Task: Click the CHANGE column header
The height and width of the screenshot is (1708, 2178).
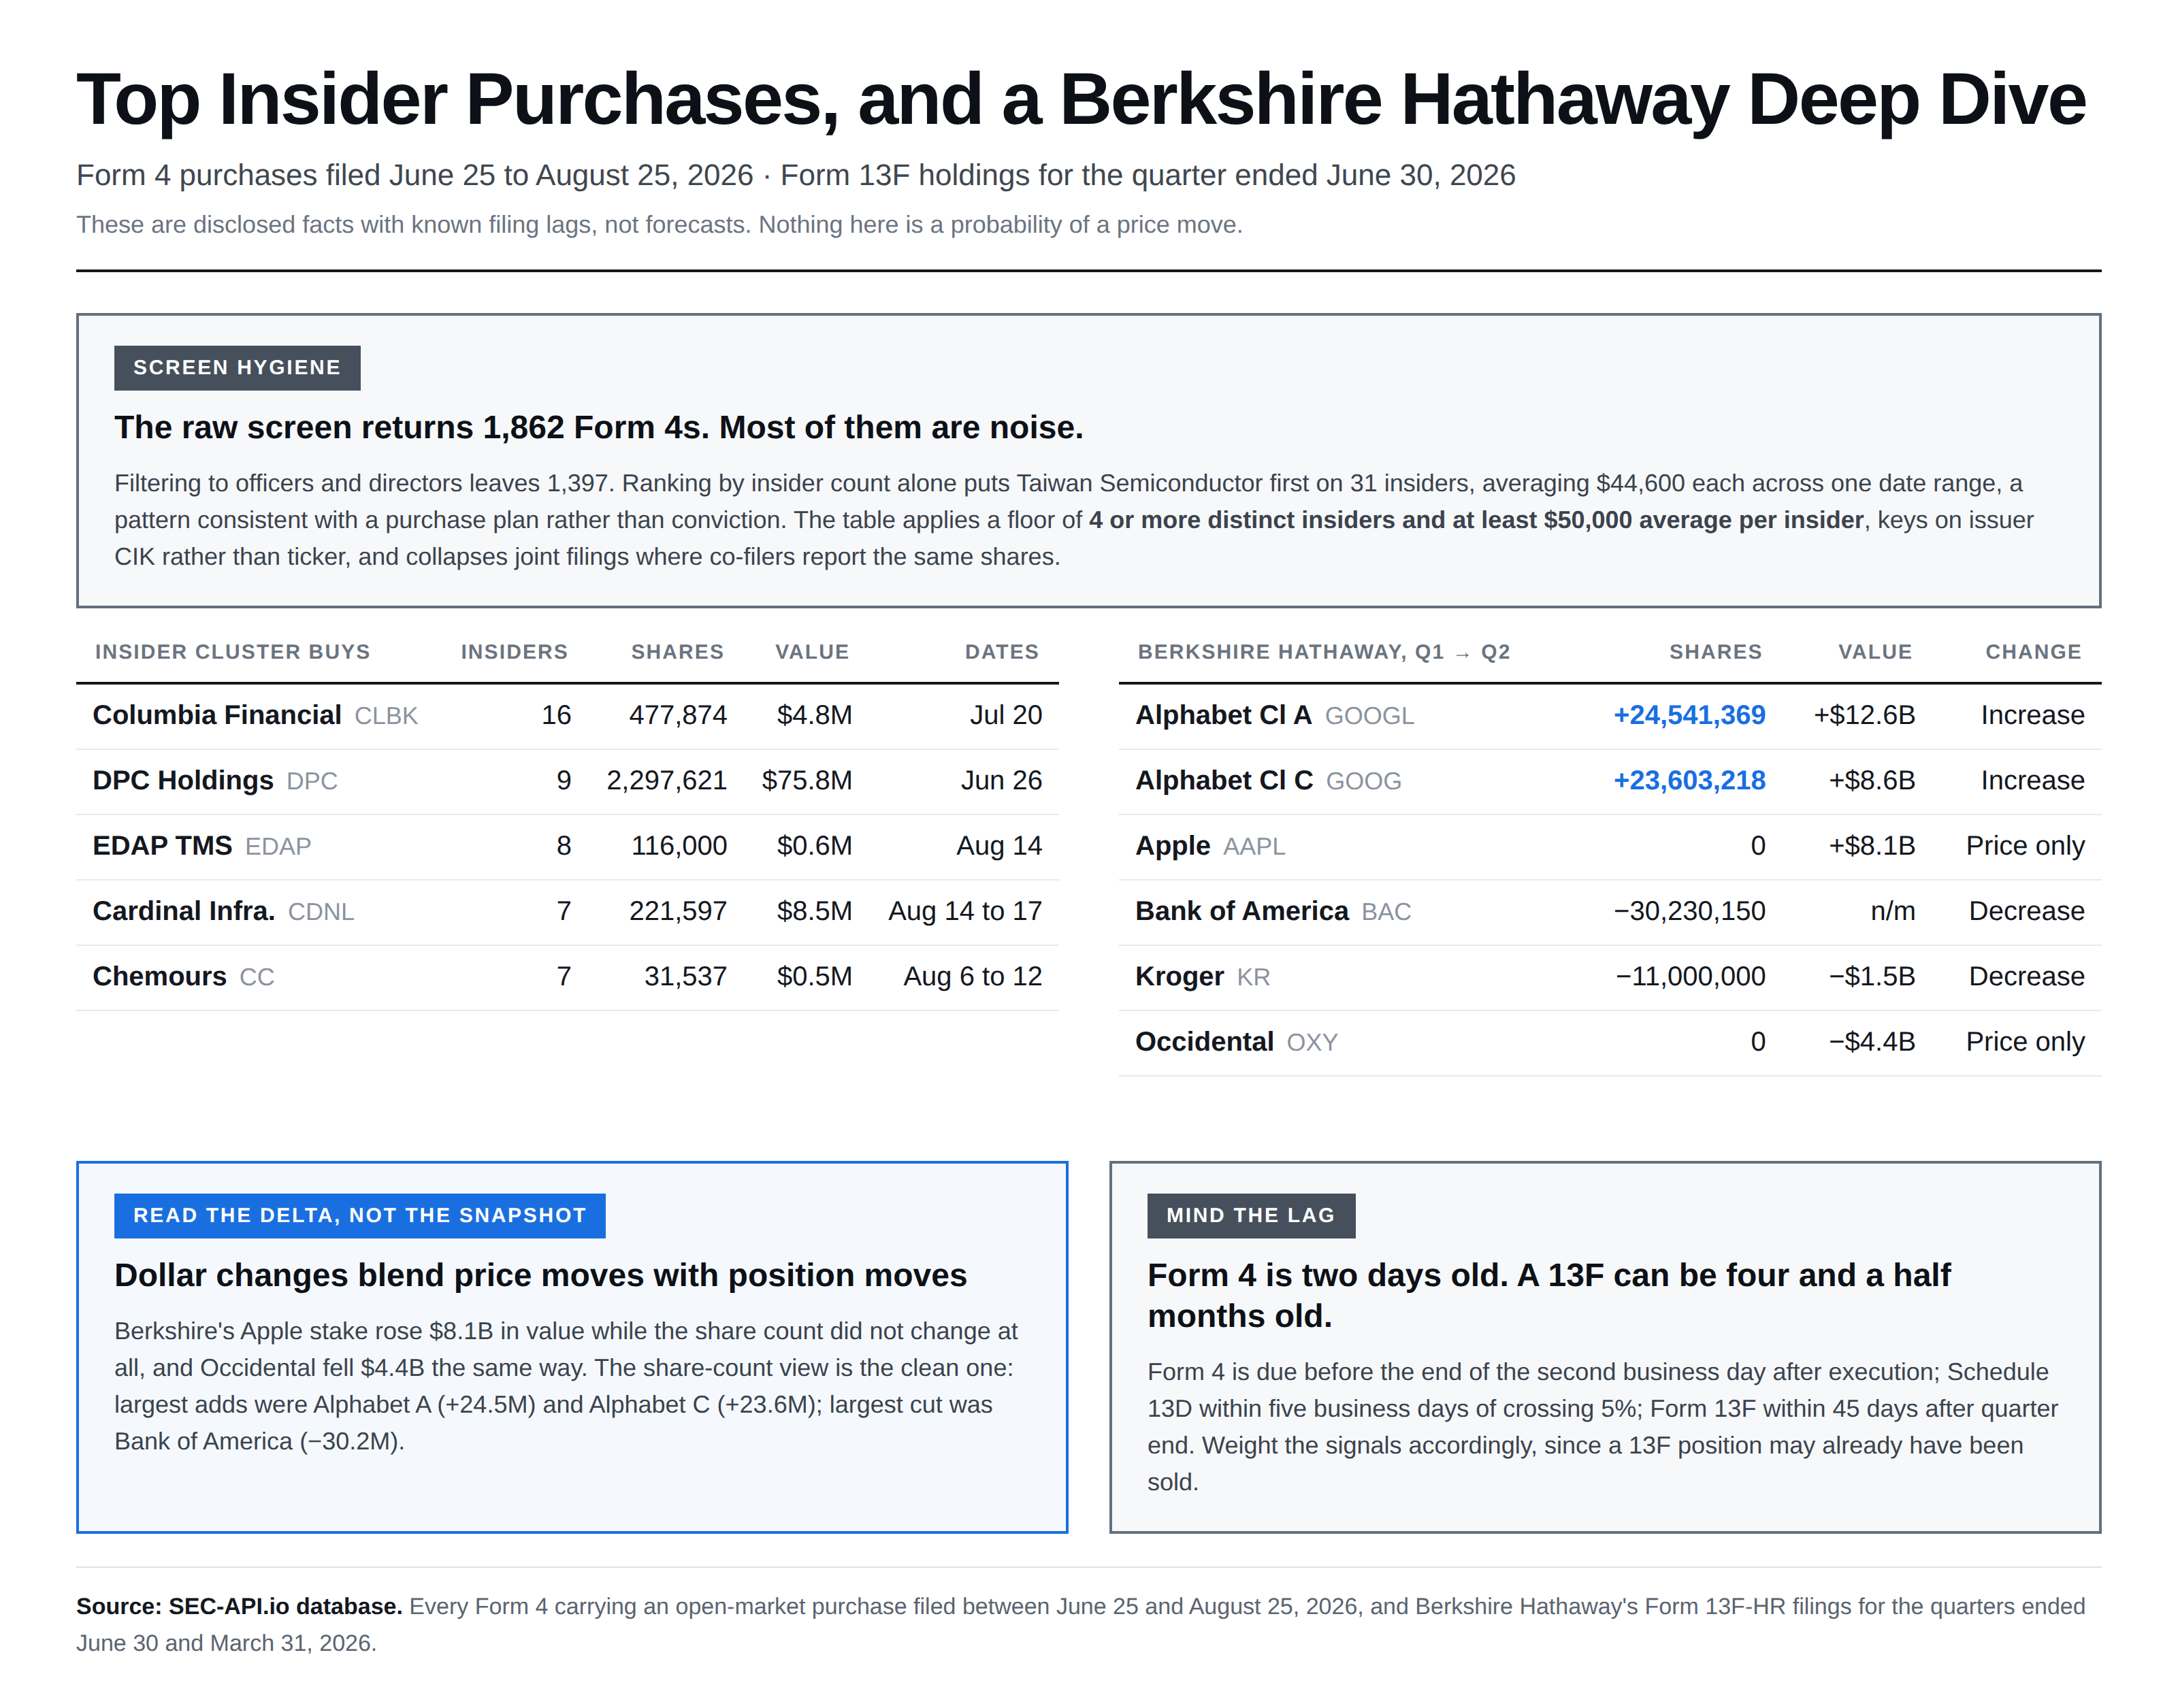Action: tap(2033, 652)
